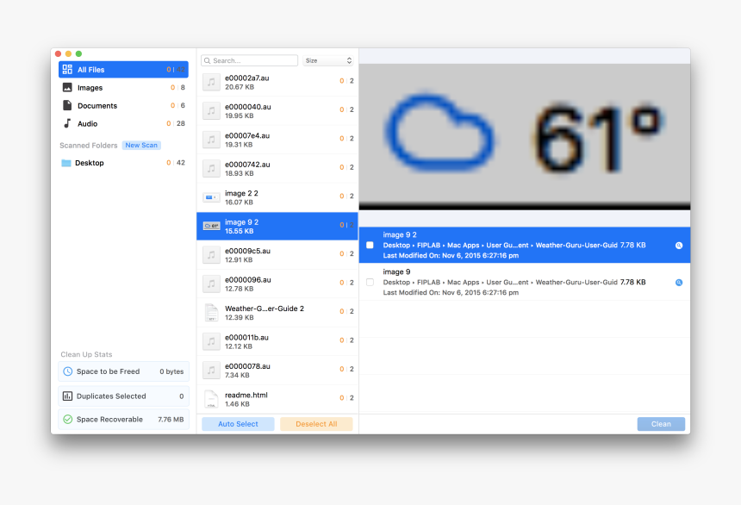This screenshot has width=741, height=505.
Task: Click the Duplicates Selected chart icon
Action: 67,396
